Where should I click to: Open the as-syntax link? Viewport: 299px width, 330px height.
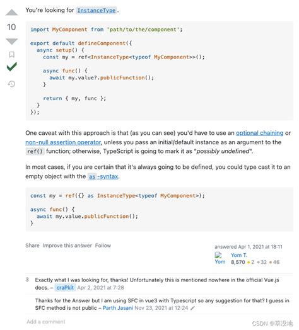(x=103, y=176)
